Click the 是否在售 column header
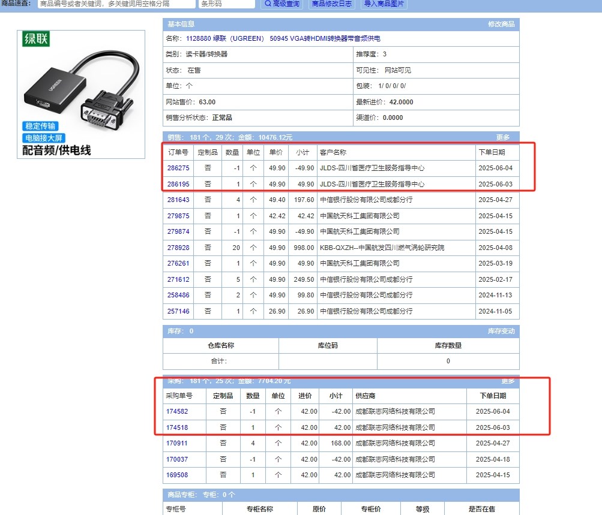Viewport: 602px width, 515px height. tap(482, 509)
